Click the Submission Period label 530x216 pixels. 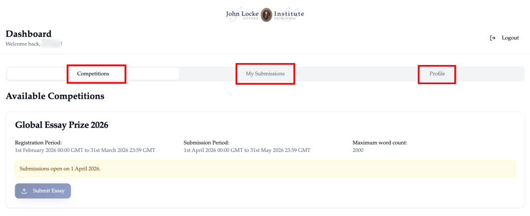(x=207, y=143)
